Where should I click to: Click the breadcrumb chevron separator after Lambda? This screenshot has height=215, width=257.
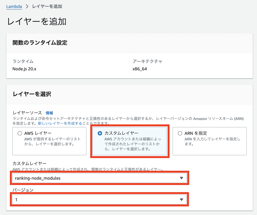pos(27,7)
